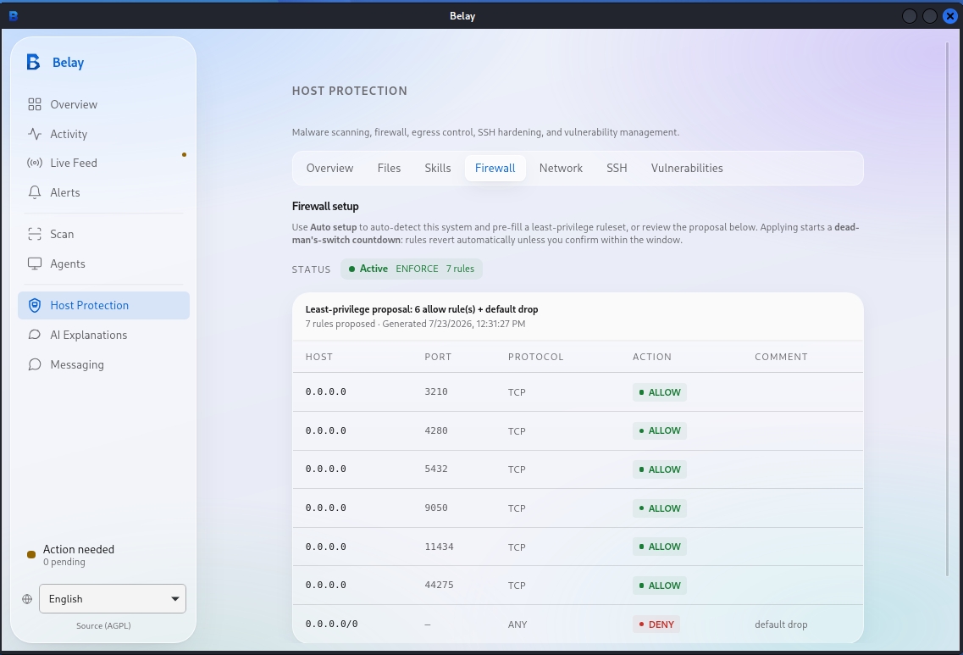
Task: Click the globe language icon
Action: [27, 599]
